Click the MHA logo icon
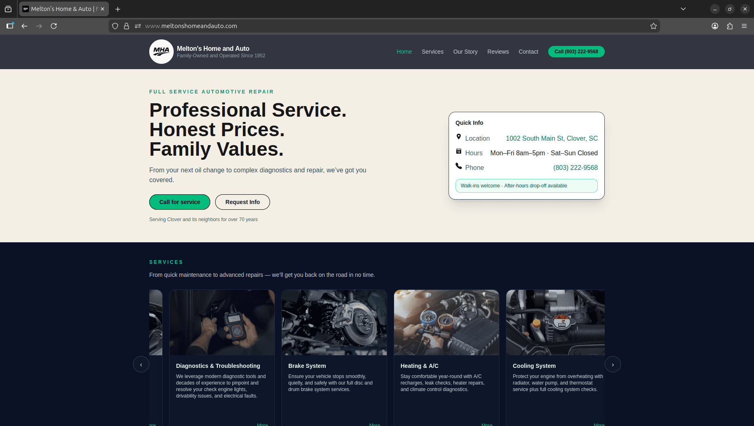This screenshot has height=426, width=754. [x=161, y=52]
